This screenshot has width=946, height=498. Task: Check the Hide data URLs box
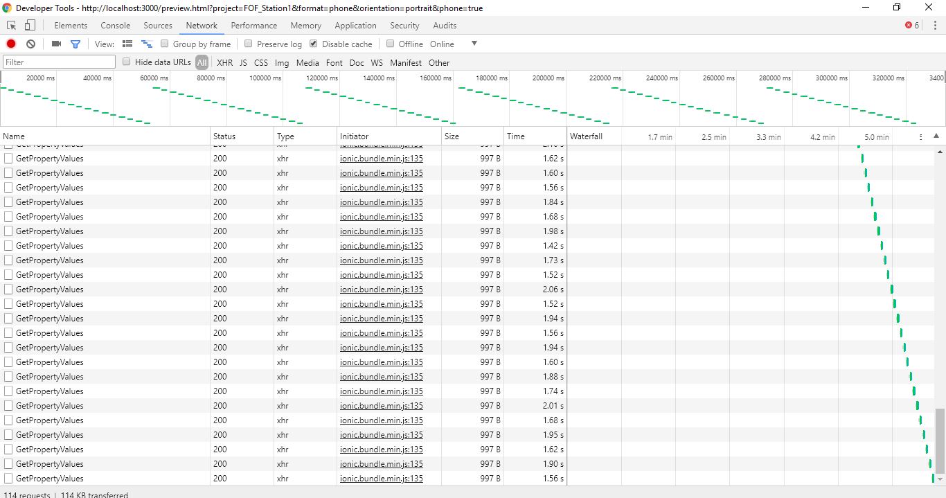(127, 62)
